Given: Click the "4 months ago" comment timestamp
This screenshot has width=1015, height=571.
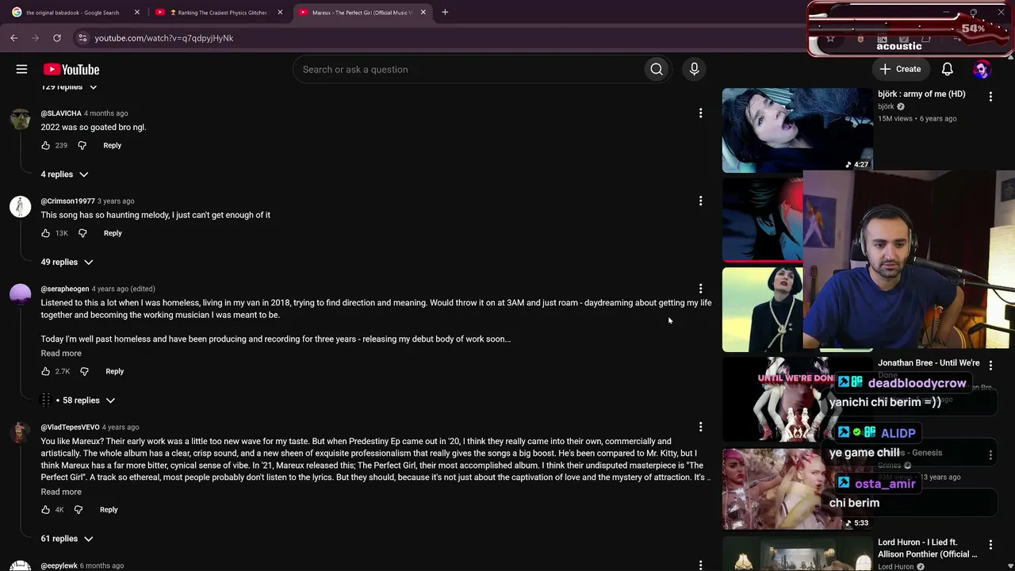Looking at the screenshot, I should [x=106, y=113].
